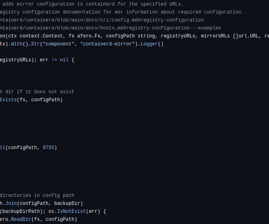269x224 pixels.
Task: Click the cri/config.md registry-configuration comment URL
Action: pos(102,20)
